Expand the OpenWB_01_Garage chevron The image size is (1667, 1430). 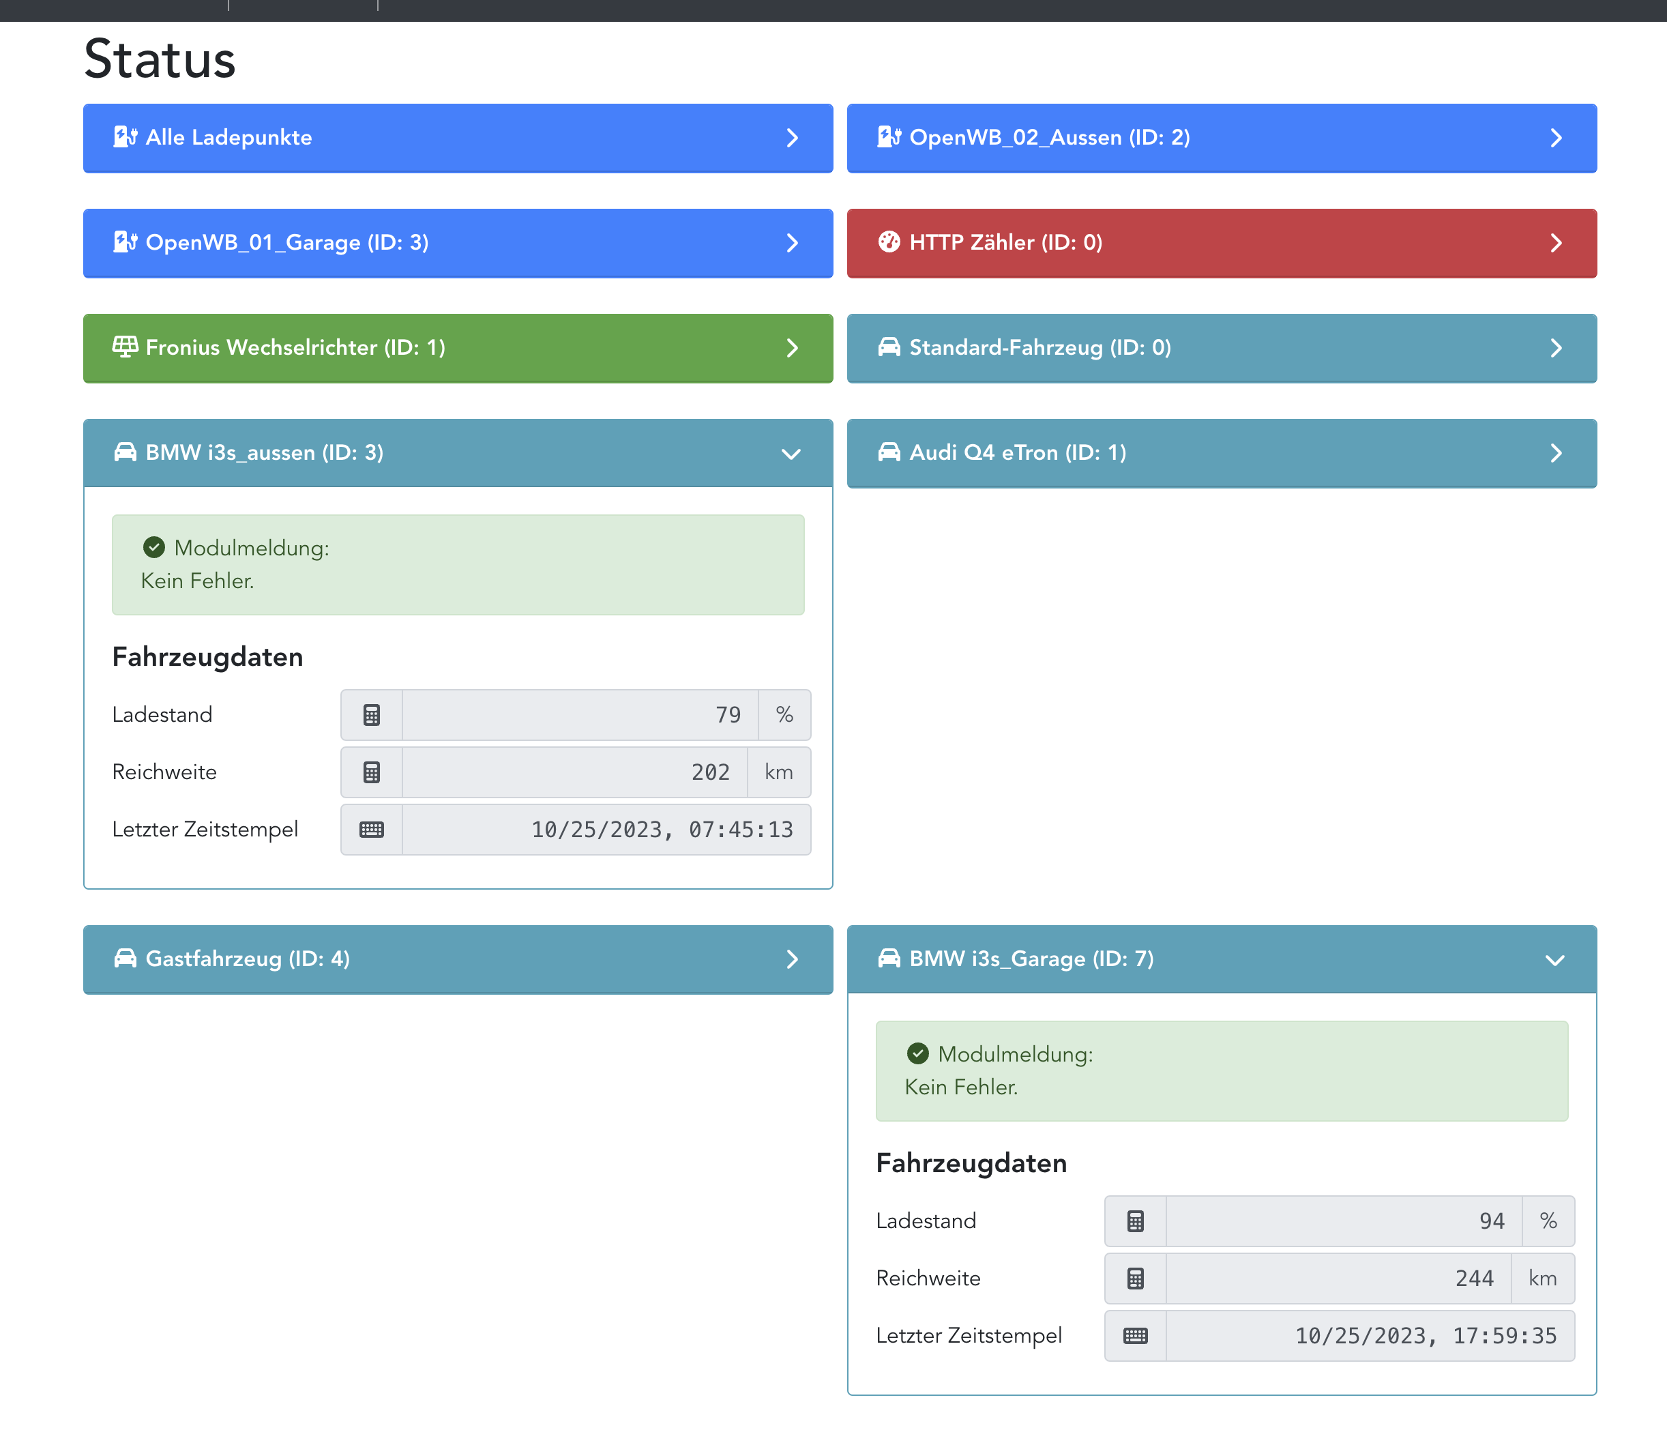[x=792, y=243]
